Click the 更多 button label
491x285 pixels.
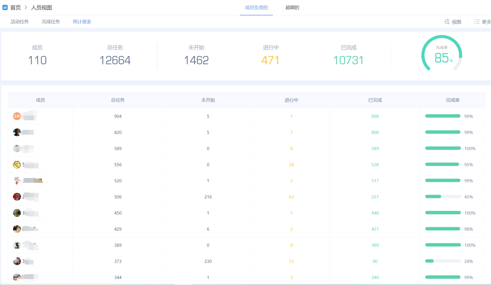[x=486, y=22]
